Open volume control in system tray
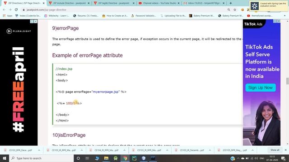 coord(256,158)
